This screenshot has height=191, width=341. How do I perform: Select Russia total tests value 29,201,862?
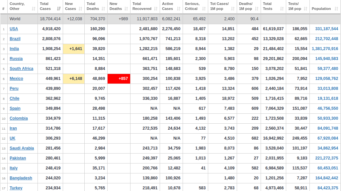[273, 59]
